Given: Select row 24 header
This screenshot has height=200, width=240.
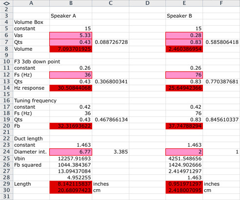Looking at the screenshot, I should (6, 152).
